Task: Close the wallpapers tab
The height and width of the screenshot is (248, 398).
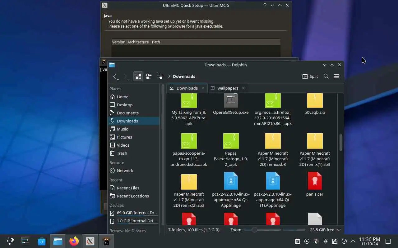Action: coord(243,88)
